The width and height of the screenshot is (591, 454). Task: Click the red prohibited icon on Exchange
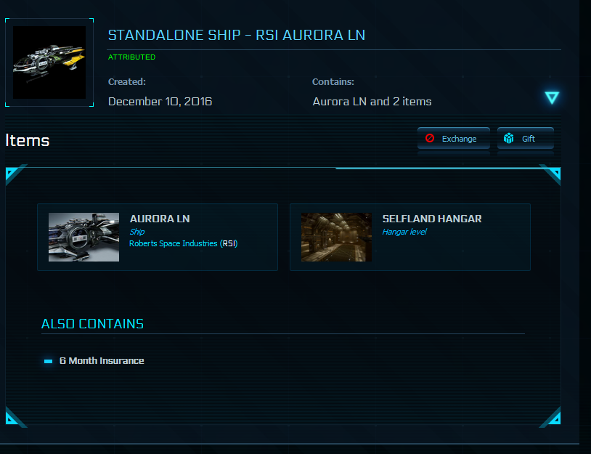click(430, 138)
